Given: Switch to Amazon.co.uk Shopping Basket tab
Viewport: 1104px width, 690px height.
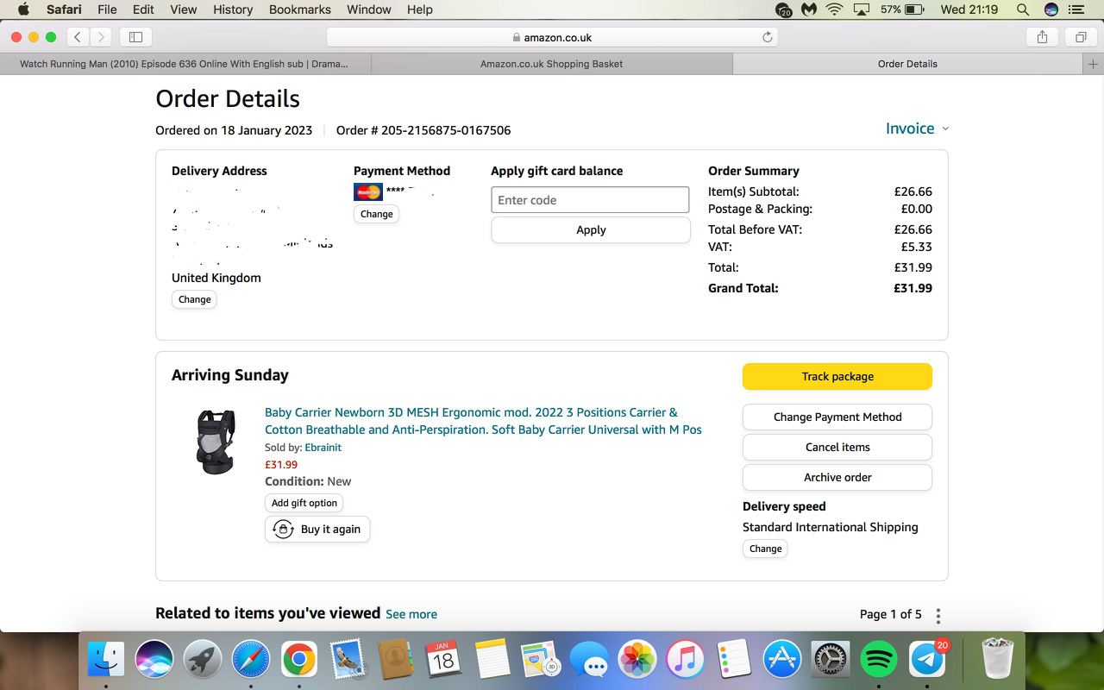Looking at the screenshot, I should [551, 64].
